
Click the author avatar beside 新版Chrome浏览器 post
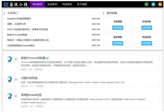10,59
